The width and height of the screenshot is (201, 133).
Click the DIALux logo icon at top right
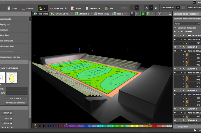click(194, 2)
